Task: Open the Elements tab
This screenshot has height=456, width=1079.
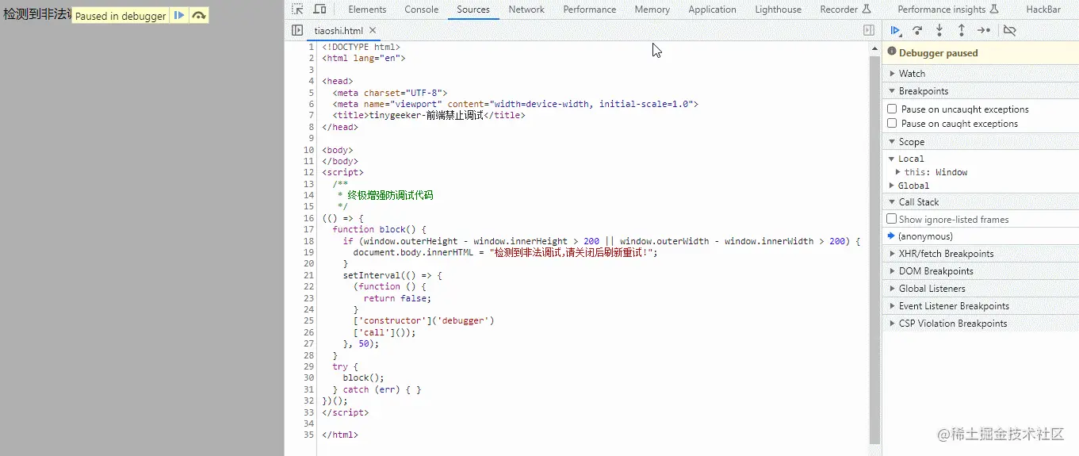Action: 367,10
